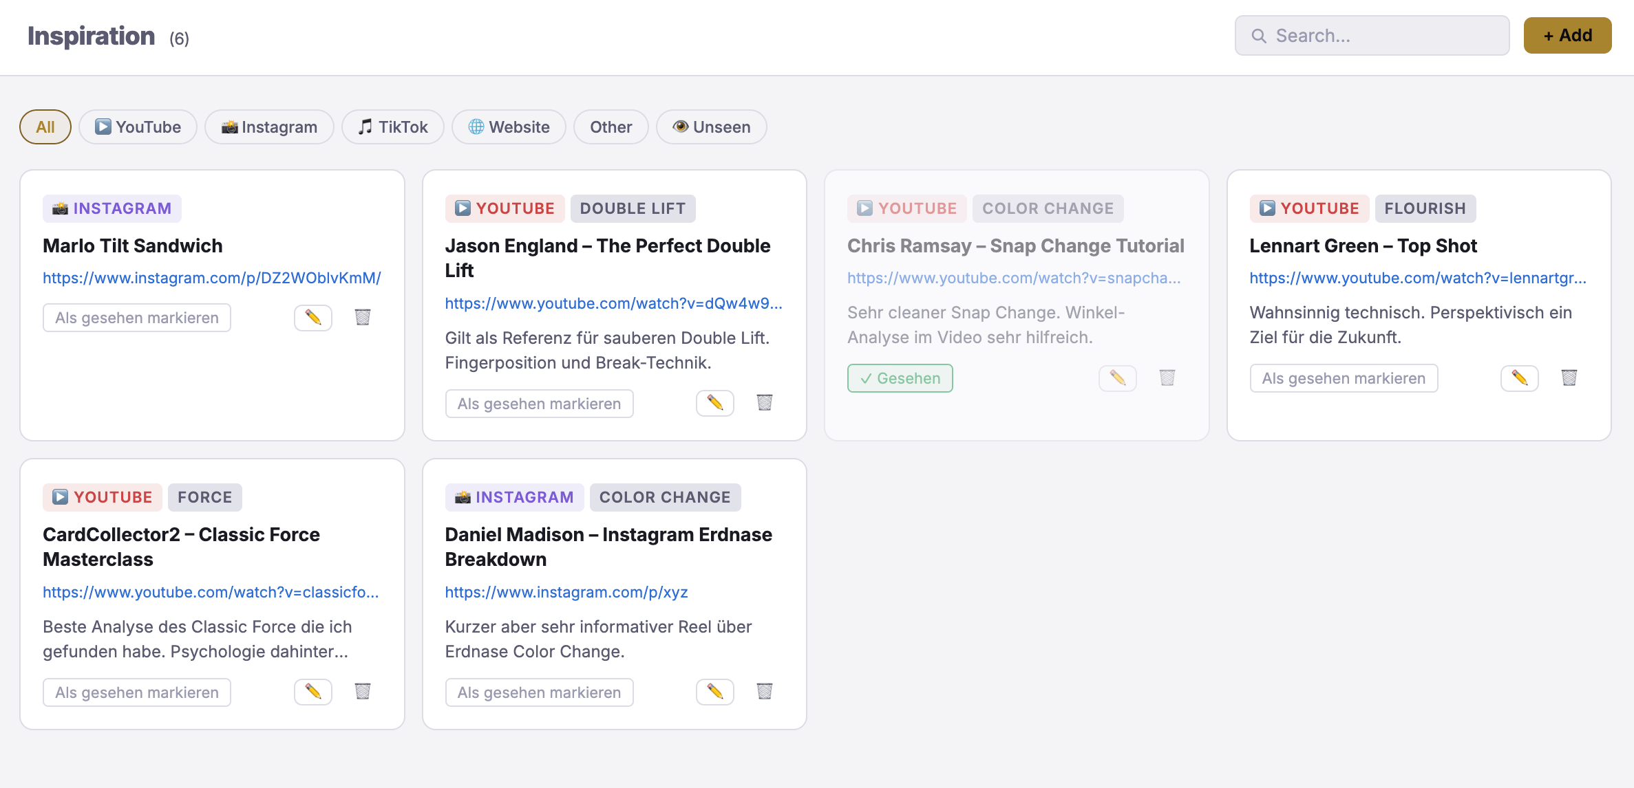Click COLOR CHANGE tag on Daniel Madison card
The height and width of the screenshot is (788, 1634).
pyautogui.click(x=665, y=497)
